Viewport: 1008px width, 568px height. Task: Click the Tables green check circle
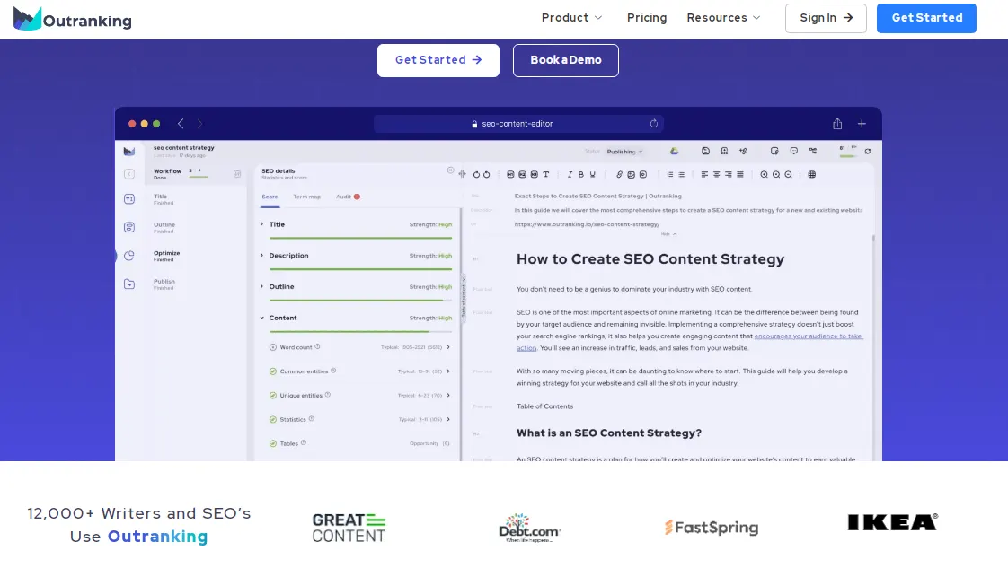coord(272,443)
